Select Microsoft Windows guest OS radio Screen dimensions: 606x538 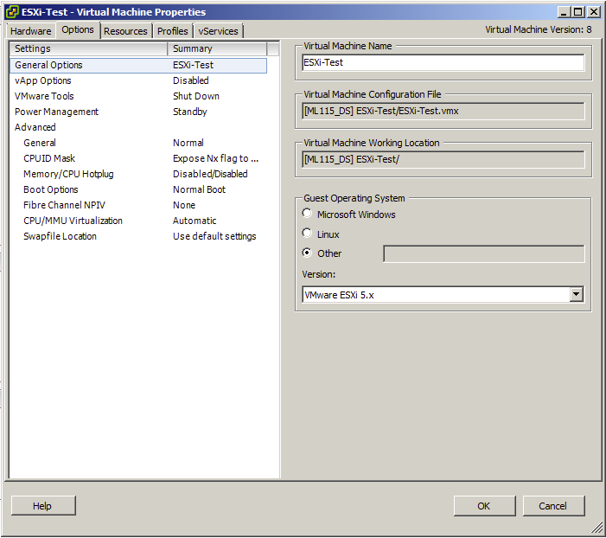point(307,213)
